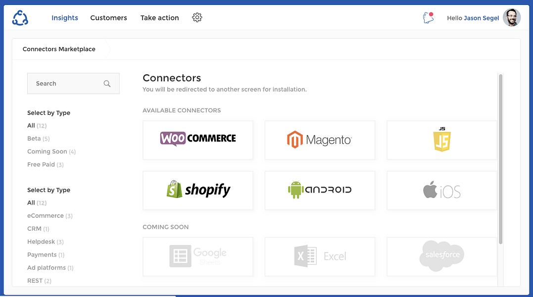The height and width of the screenshot is (297, 533).
Task: Click into the Search field
Action: pos(73,84)
